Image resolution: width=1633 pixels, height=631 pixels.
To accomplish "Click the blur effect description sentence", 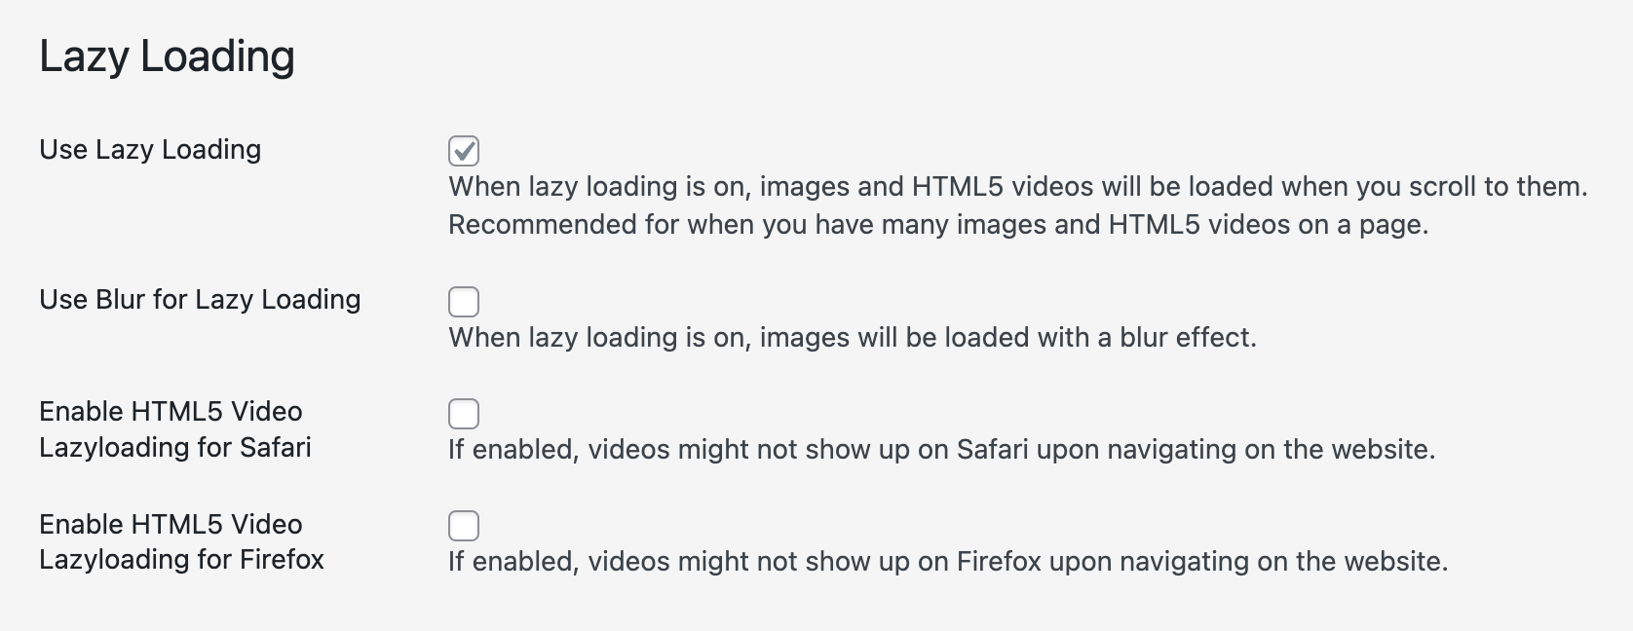I will tap(852, 338).
